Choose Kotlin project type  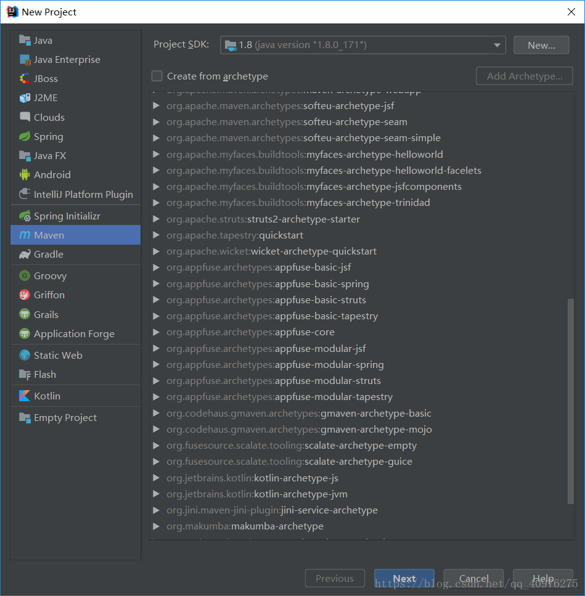[x=76, y=396]
